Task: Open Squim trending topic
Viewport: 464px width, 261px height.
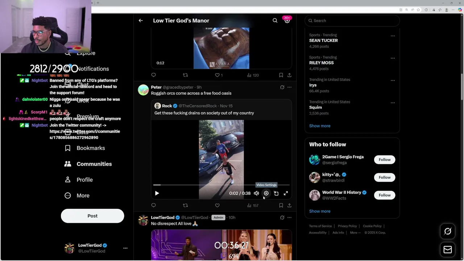Action: (315, 107)
